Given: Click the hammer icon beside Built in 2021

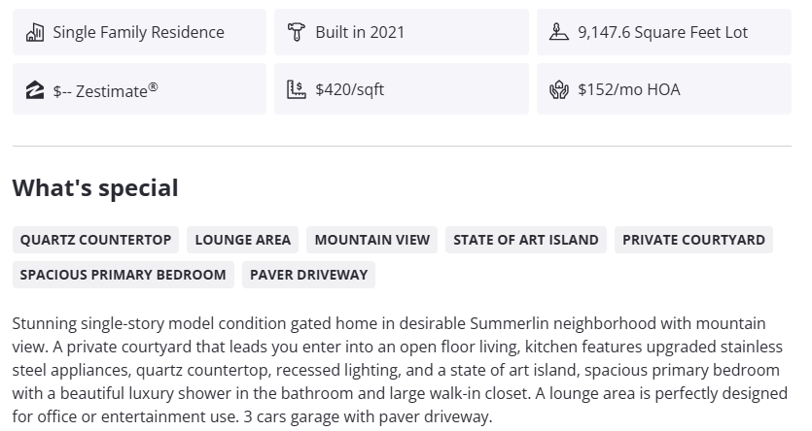Looking at the screenshot, I should pos(297,32).
